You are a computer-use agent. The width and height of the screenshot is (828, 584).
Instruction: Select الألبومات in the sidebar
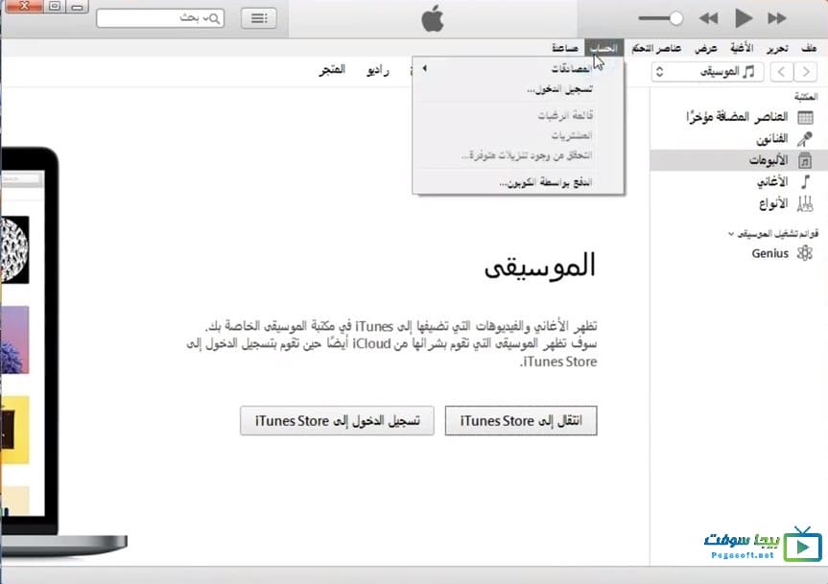point(769,160)
